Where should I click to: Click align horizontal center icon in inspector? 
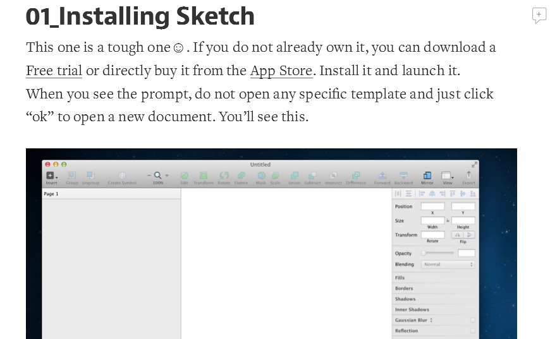tap(432, 194)
